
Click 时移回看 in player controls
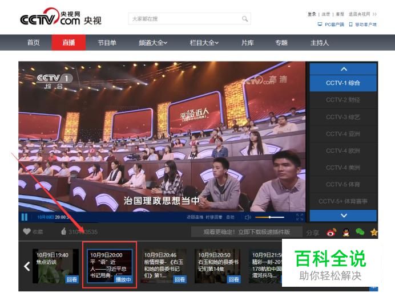pos(214,217)
